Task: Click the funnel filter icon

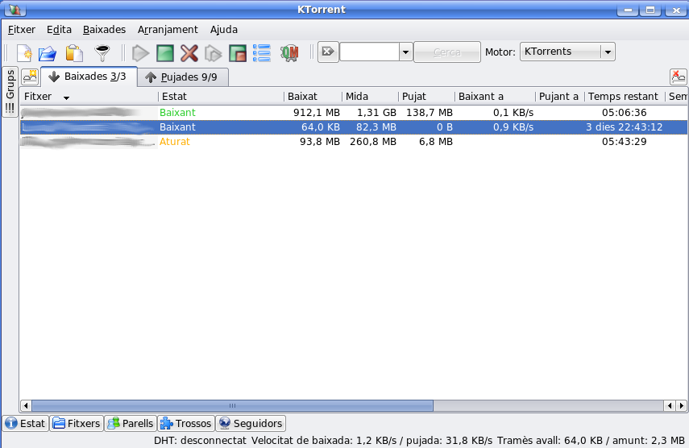Action: 102,53
